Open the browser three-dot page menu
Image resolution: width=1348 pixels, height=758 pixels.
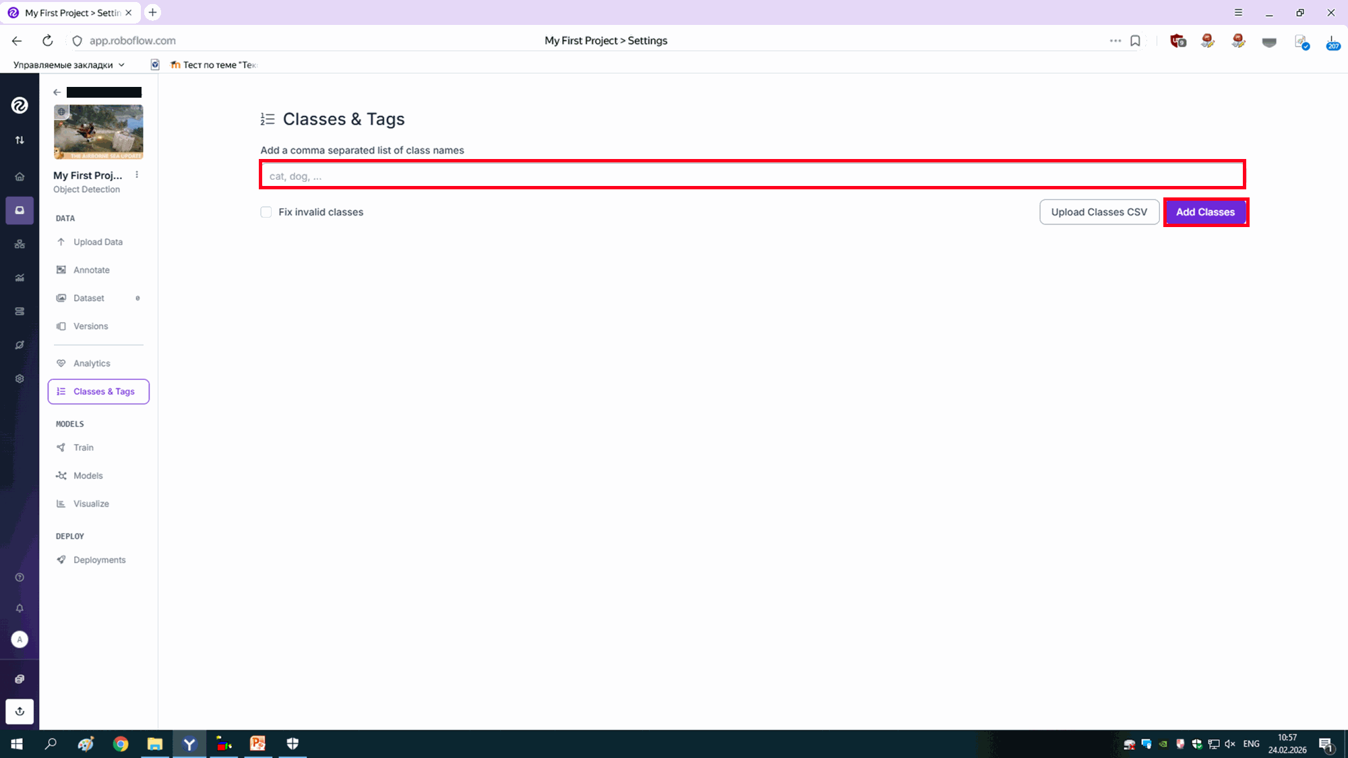1115,41
